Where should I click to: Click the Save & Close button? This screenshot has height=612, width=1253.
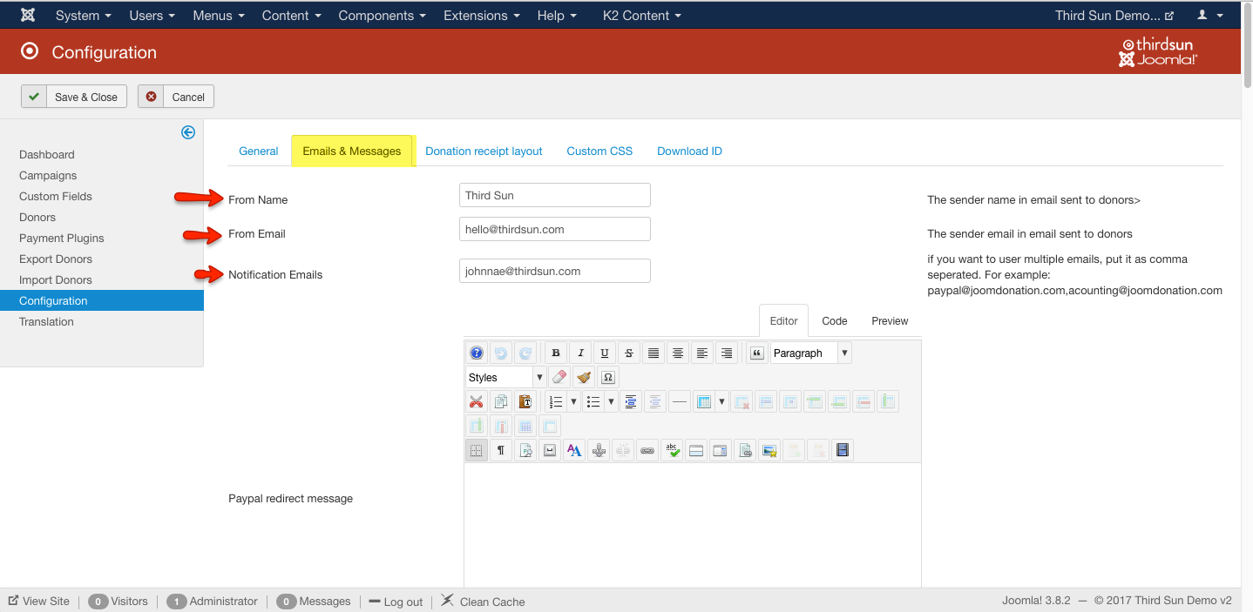(x=75, y=97)
